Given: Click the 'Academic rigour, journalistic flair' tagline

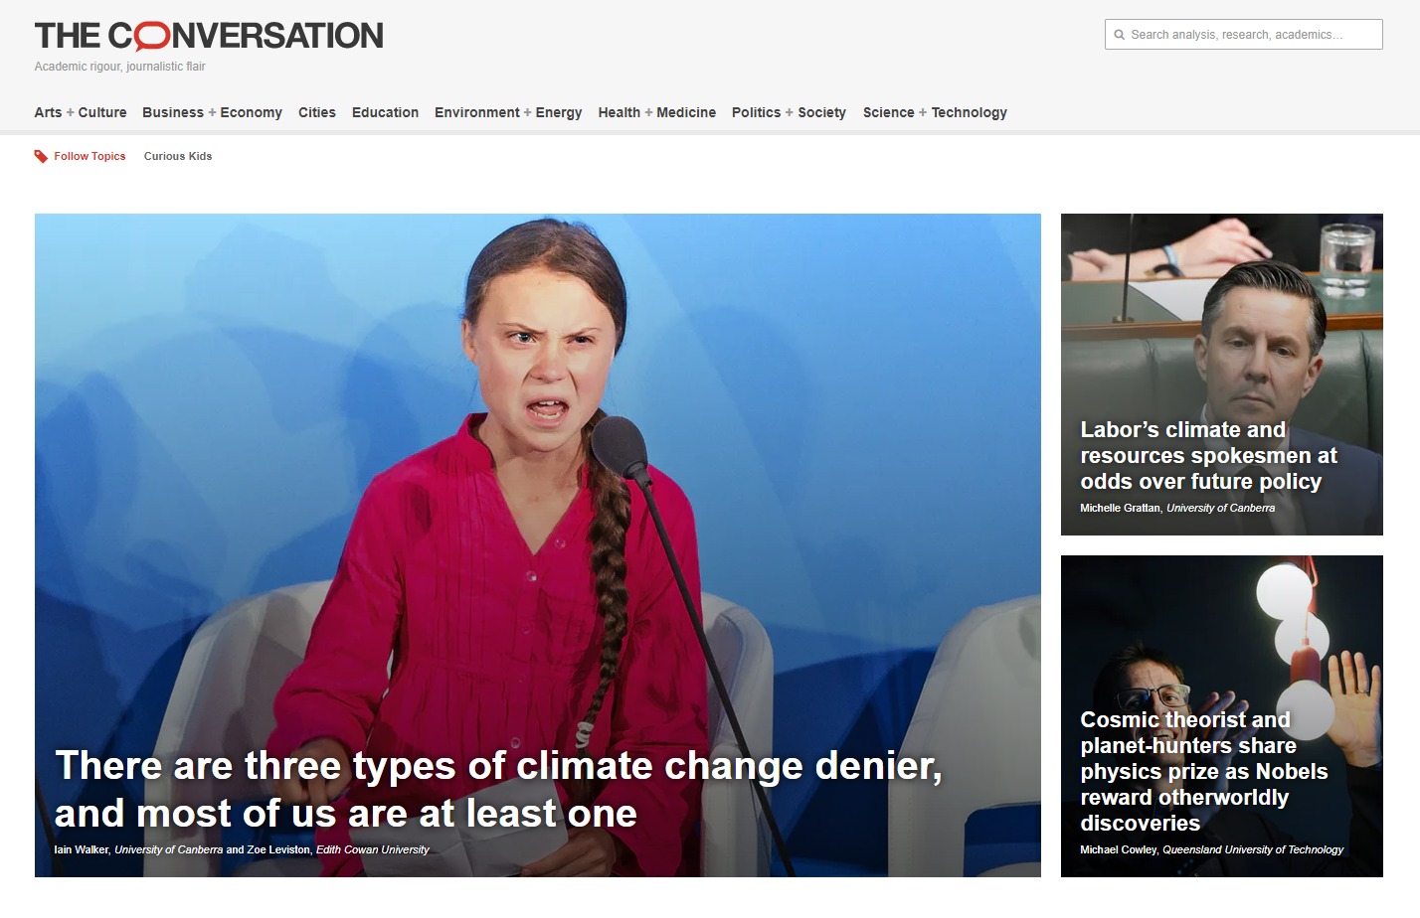Looking at the screenshot, I should coord(120,67).
